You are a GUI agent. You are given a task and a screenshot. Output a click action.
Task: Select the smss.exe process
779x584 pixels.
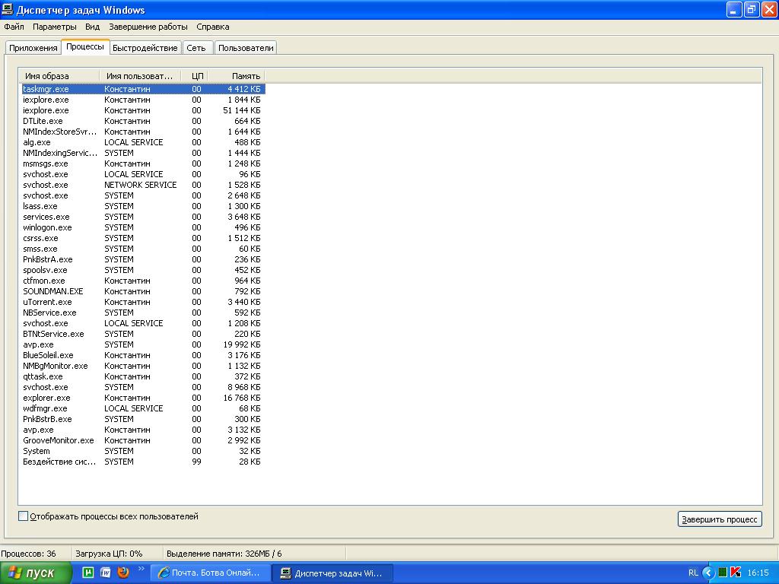[x=143, y=249]
